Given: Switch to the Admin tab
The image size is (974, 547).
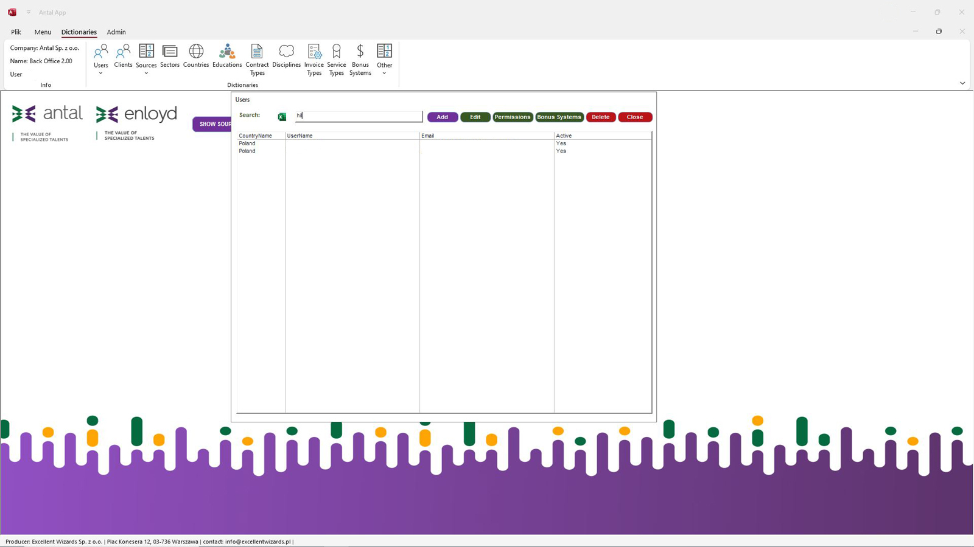Looking at the screenshot, I should pos(116,32).
